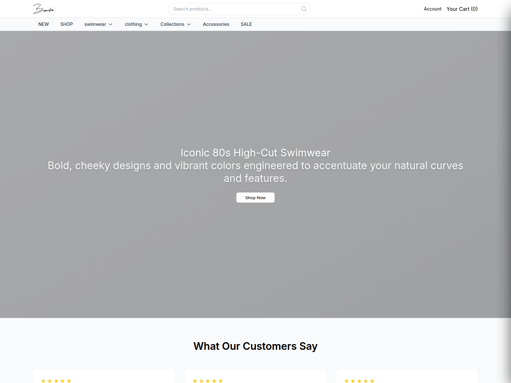
Task: Open the SHOP menu item
Action: [x=66, y=24]
